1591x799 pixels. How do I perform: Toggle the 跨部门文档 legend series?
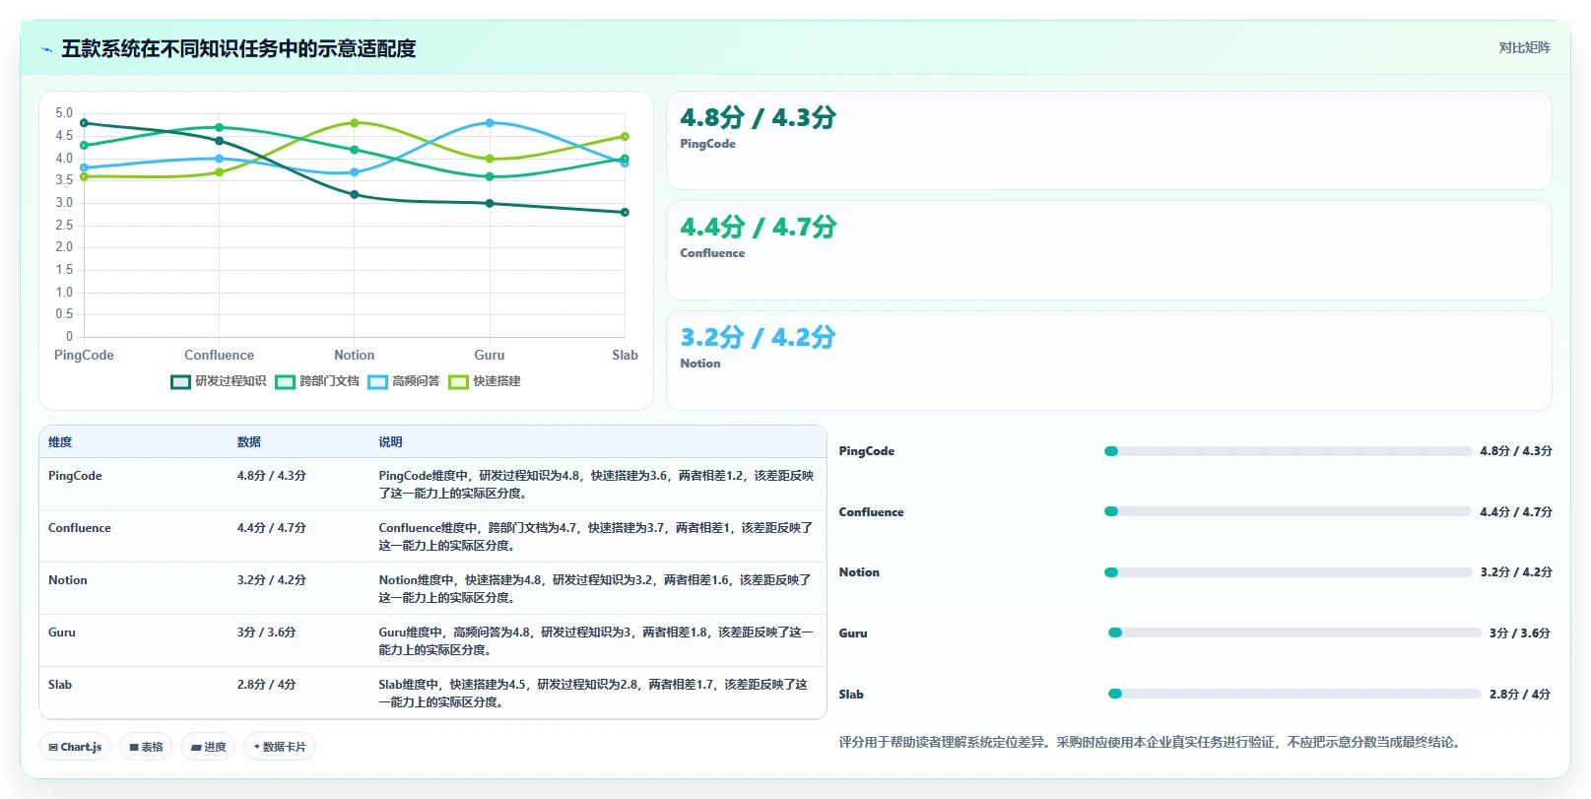(317, 381)
